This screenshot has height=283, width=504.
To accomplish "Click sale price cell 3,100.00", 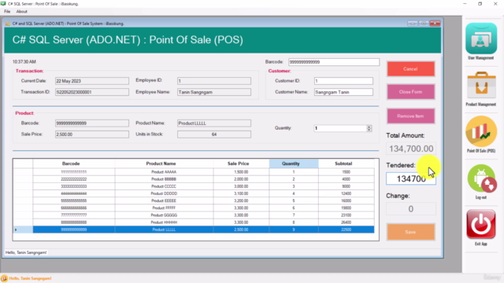I will (241, 193).
